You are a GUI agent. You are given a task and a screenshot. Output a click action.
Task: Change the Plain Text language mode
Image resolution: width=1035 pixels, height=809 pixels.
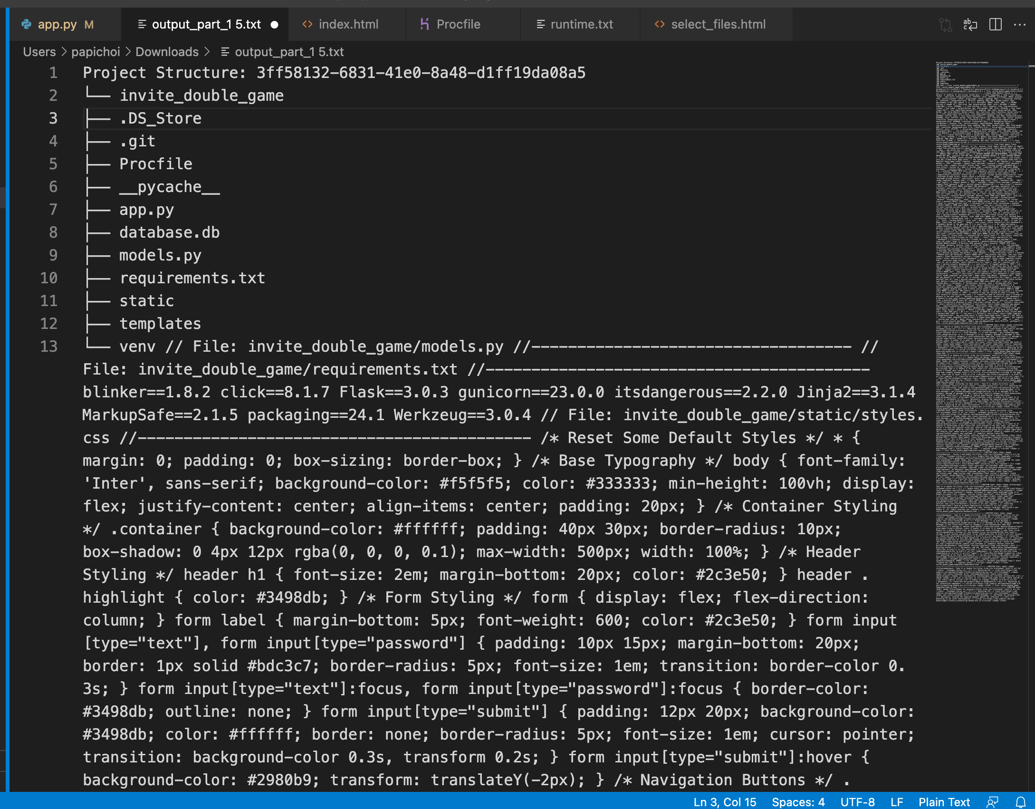(x=944, y=802)
